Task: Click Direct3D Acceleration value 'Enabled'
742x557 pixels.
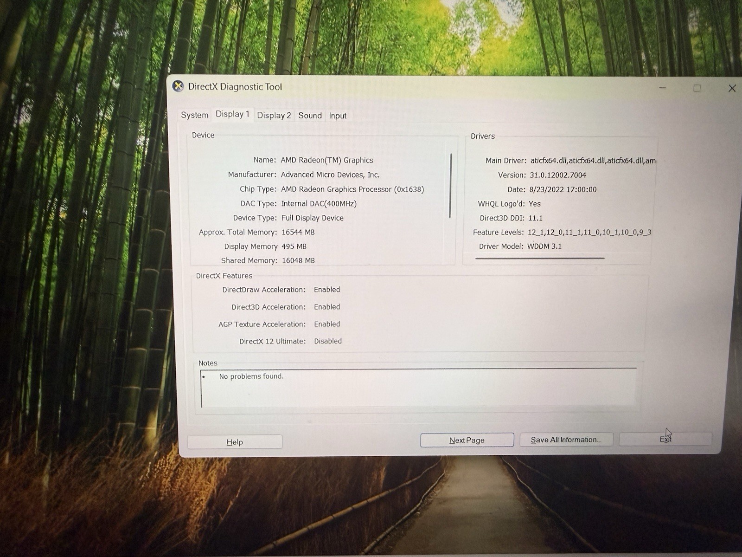Action: point(327,307)
